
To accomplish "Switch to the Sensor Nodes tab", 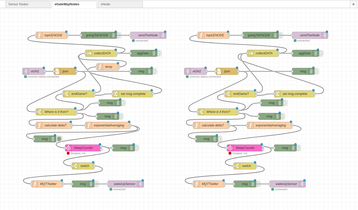I will point(28,4).
